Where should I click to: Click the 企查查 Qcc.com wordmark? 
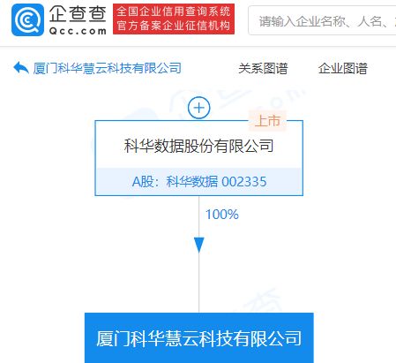pos(78,20)
